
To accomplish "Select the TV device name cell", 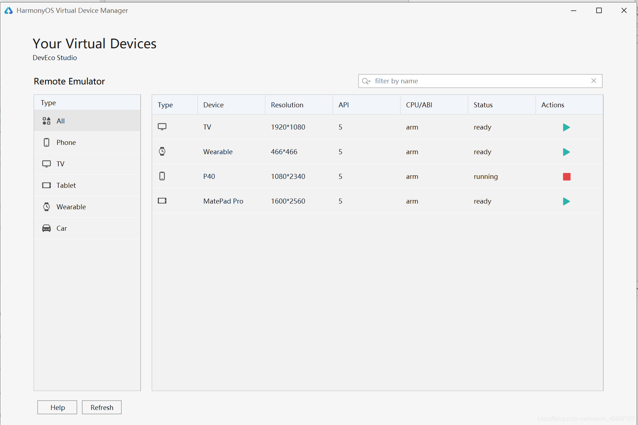I will point(207,127).
